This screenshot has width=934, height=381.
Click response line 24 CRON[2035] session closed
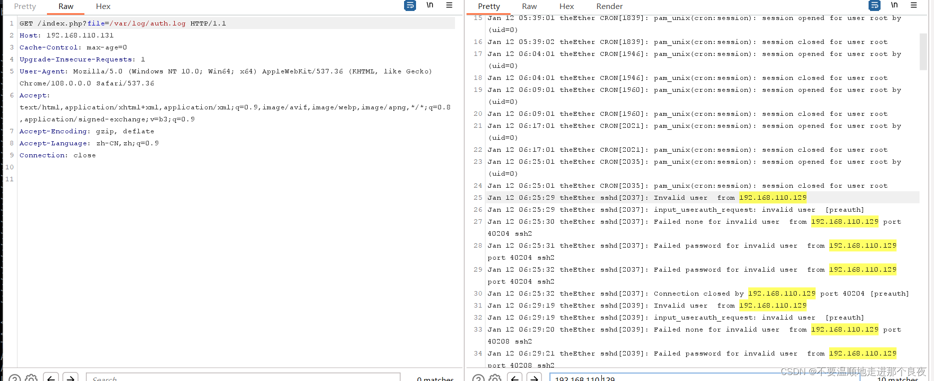688,186
